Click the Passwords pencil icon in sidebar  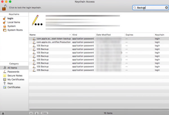(x=5, y=72)
